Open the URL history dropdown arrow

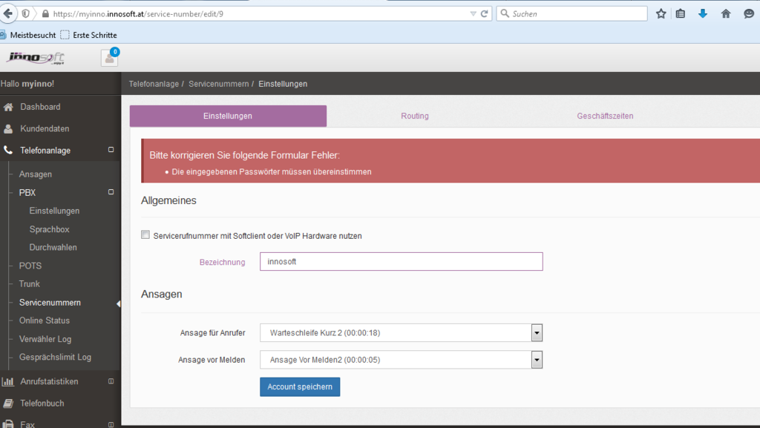[473, 13]
